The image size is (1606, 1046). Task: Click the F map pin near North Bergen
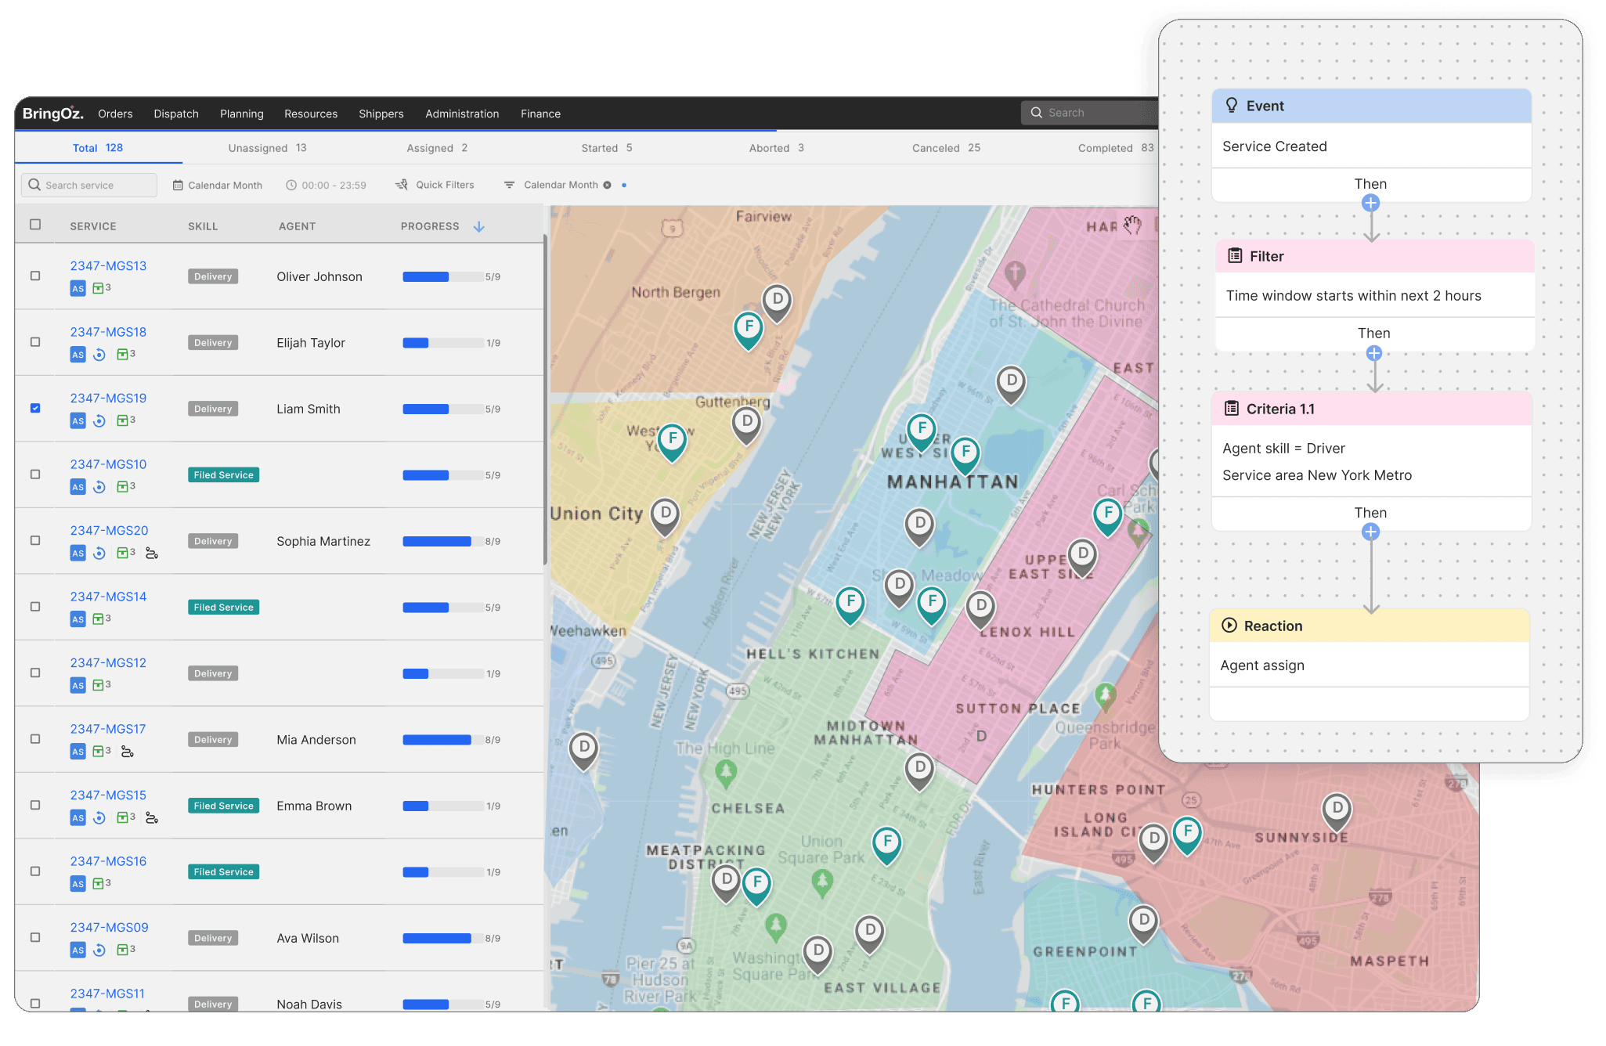(749, 330)
